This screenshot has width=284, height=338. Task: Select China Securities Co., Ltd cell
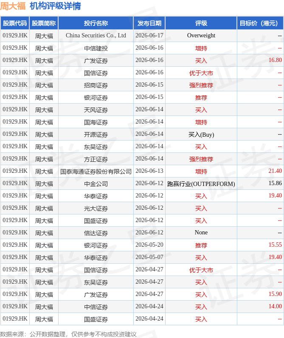[96, 36]
